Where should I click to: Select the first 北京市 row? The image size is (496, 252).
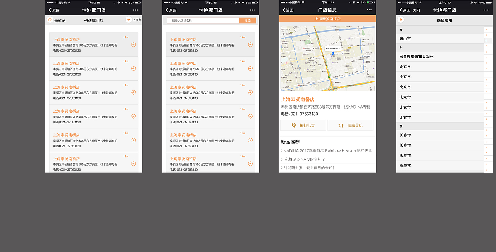tap(440, 67)
